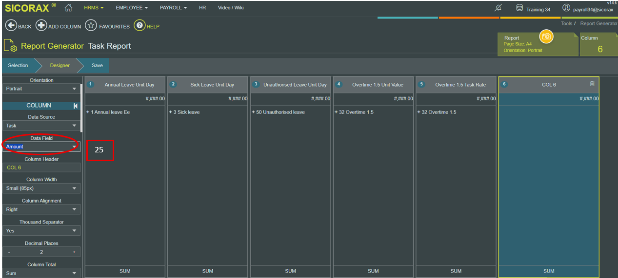The image size is (618, 278).
Task: Delete COL 6 with trash icon
Action: tap(592, 84)
